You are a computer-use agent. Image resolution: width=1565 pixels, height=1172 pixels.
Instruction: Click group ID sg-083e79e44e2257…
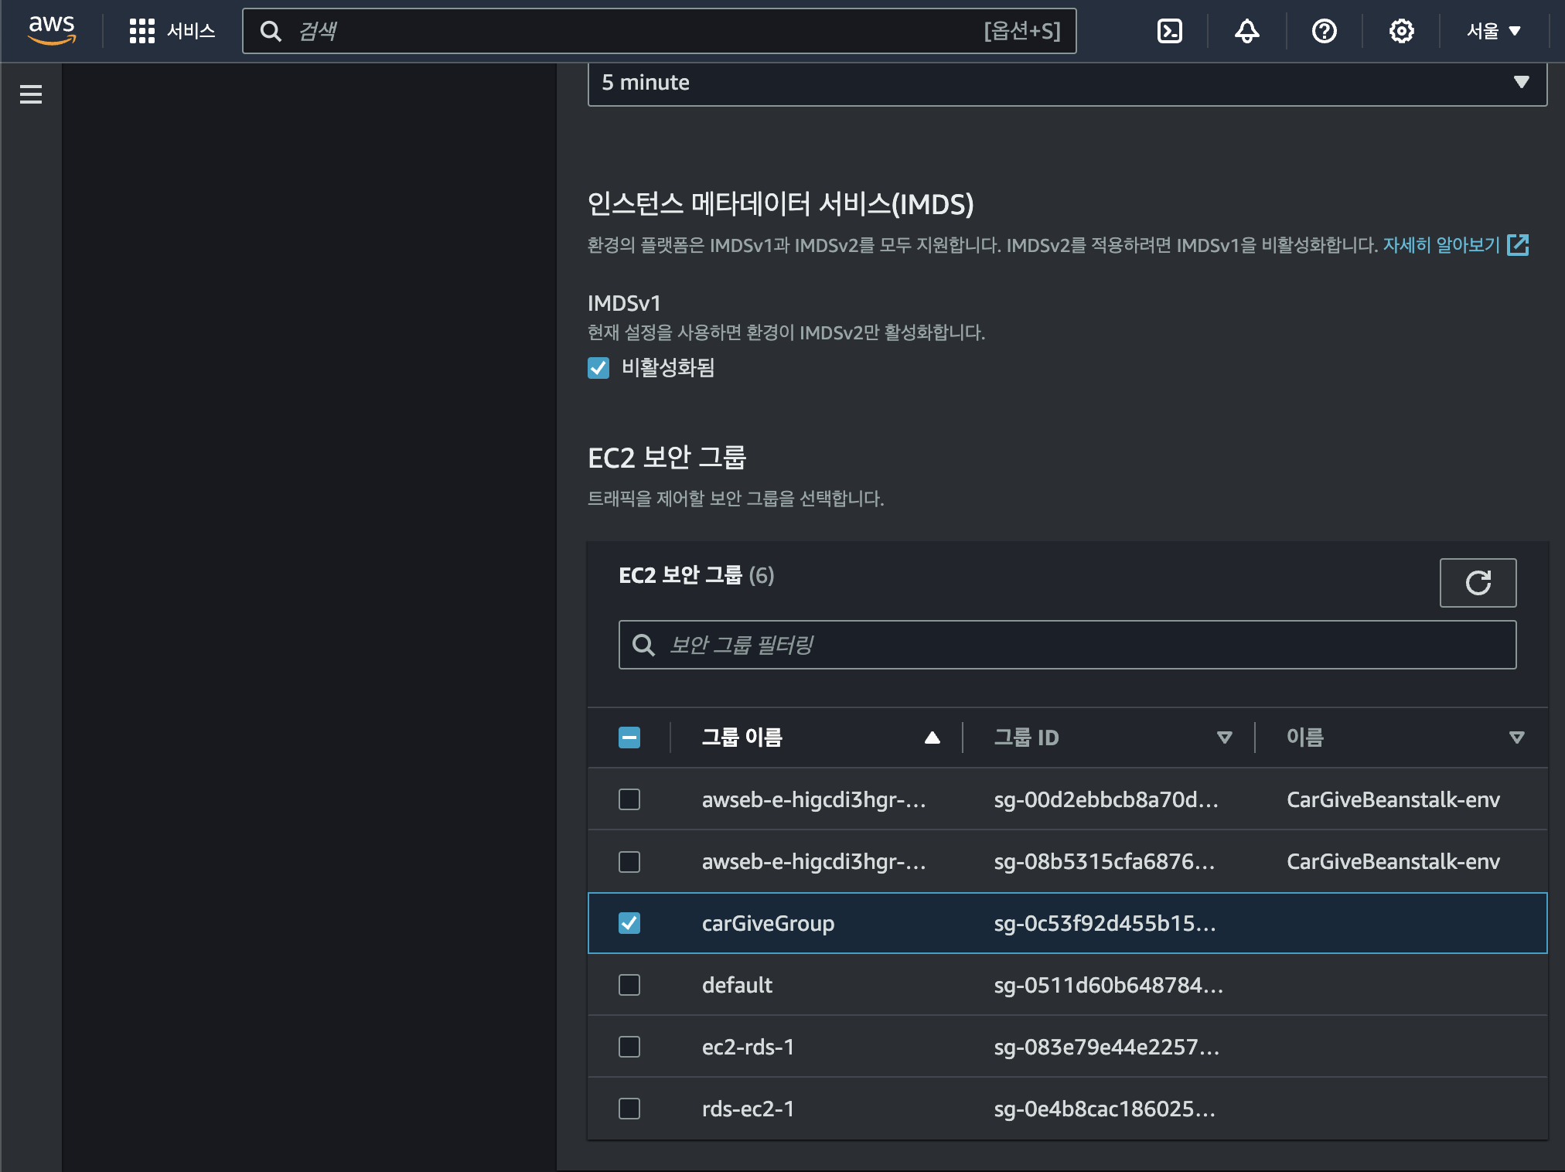pyautogui.click(x=1106, y=1047)
